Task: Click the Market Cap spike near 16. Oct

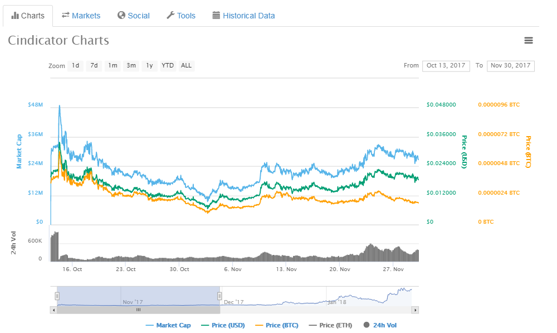Action: coord(60,107)
